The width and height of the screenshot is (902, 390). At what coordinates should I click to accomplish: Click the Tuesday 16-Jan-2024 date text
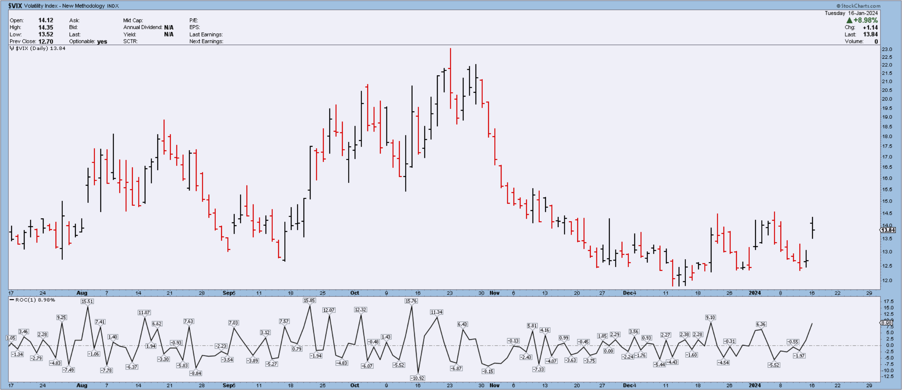[851, 13]
